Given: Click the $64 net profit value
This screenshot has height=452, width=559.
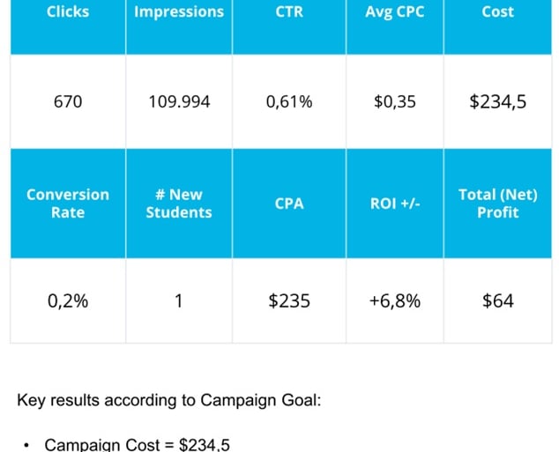Looking at the screenshot, I should 498,300.
